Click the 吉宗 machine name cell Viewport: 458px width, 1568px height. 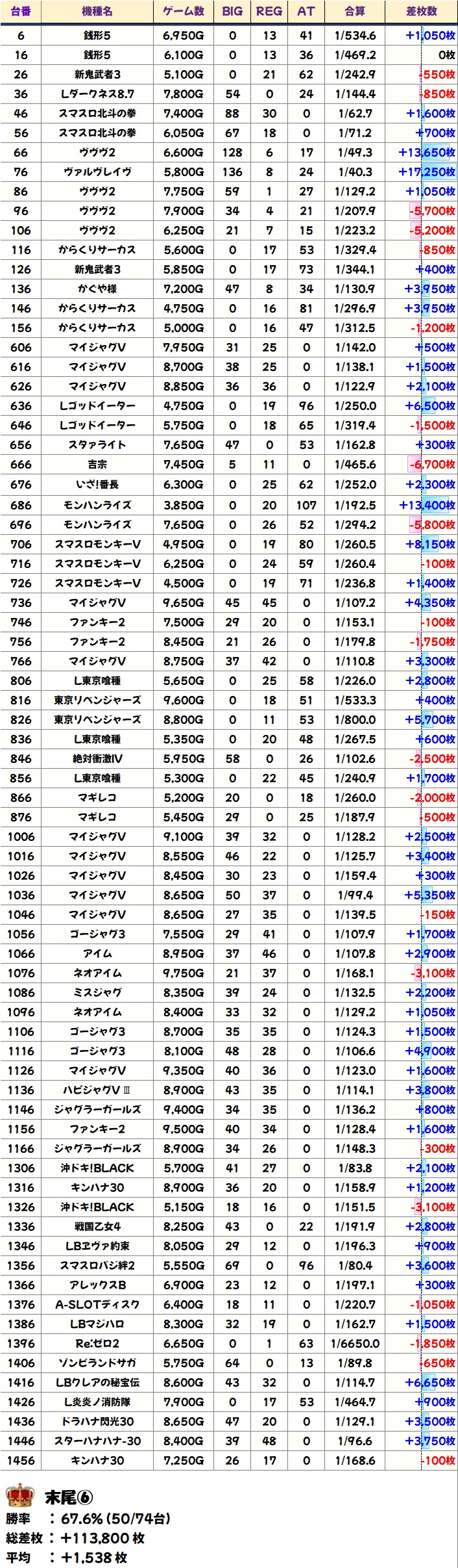click(x=97, y=465)
